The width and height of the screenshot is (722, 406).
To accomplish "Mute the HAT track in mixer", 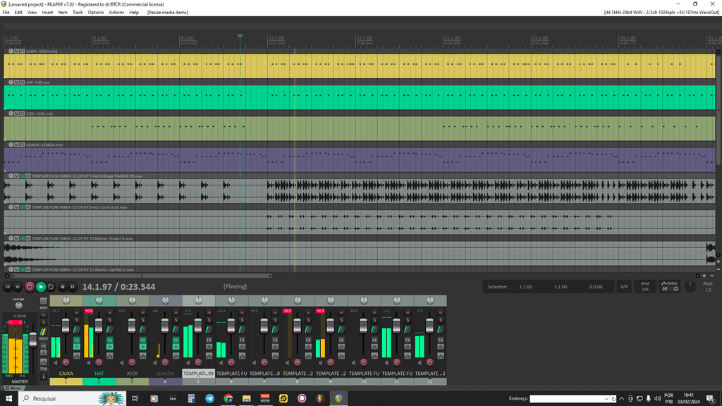I will [x=109, y=312].
